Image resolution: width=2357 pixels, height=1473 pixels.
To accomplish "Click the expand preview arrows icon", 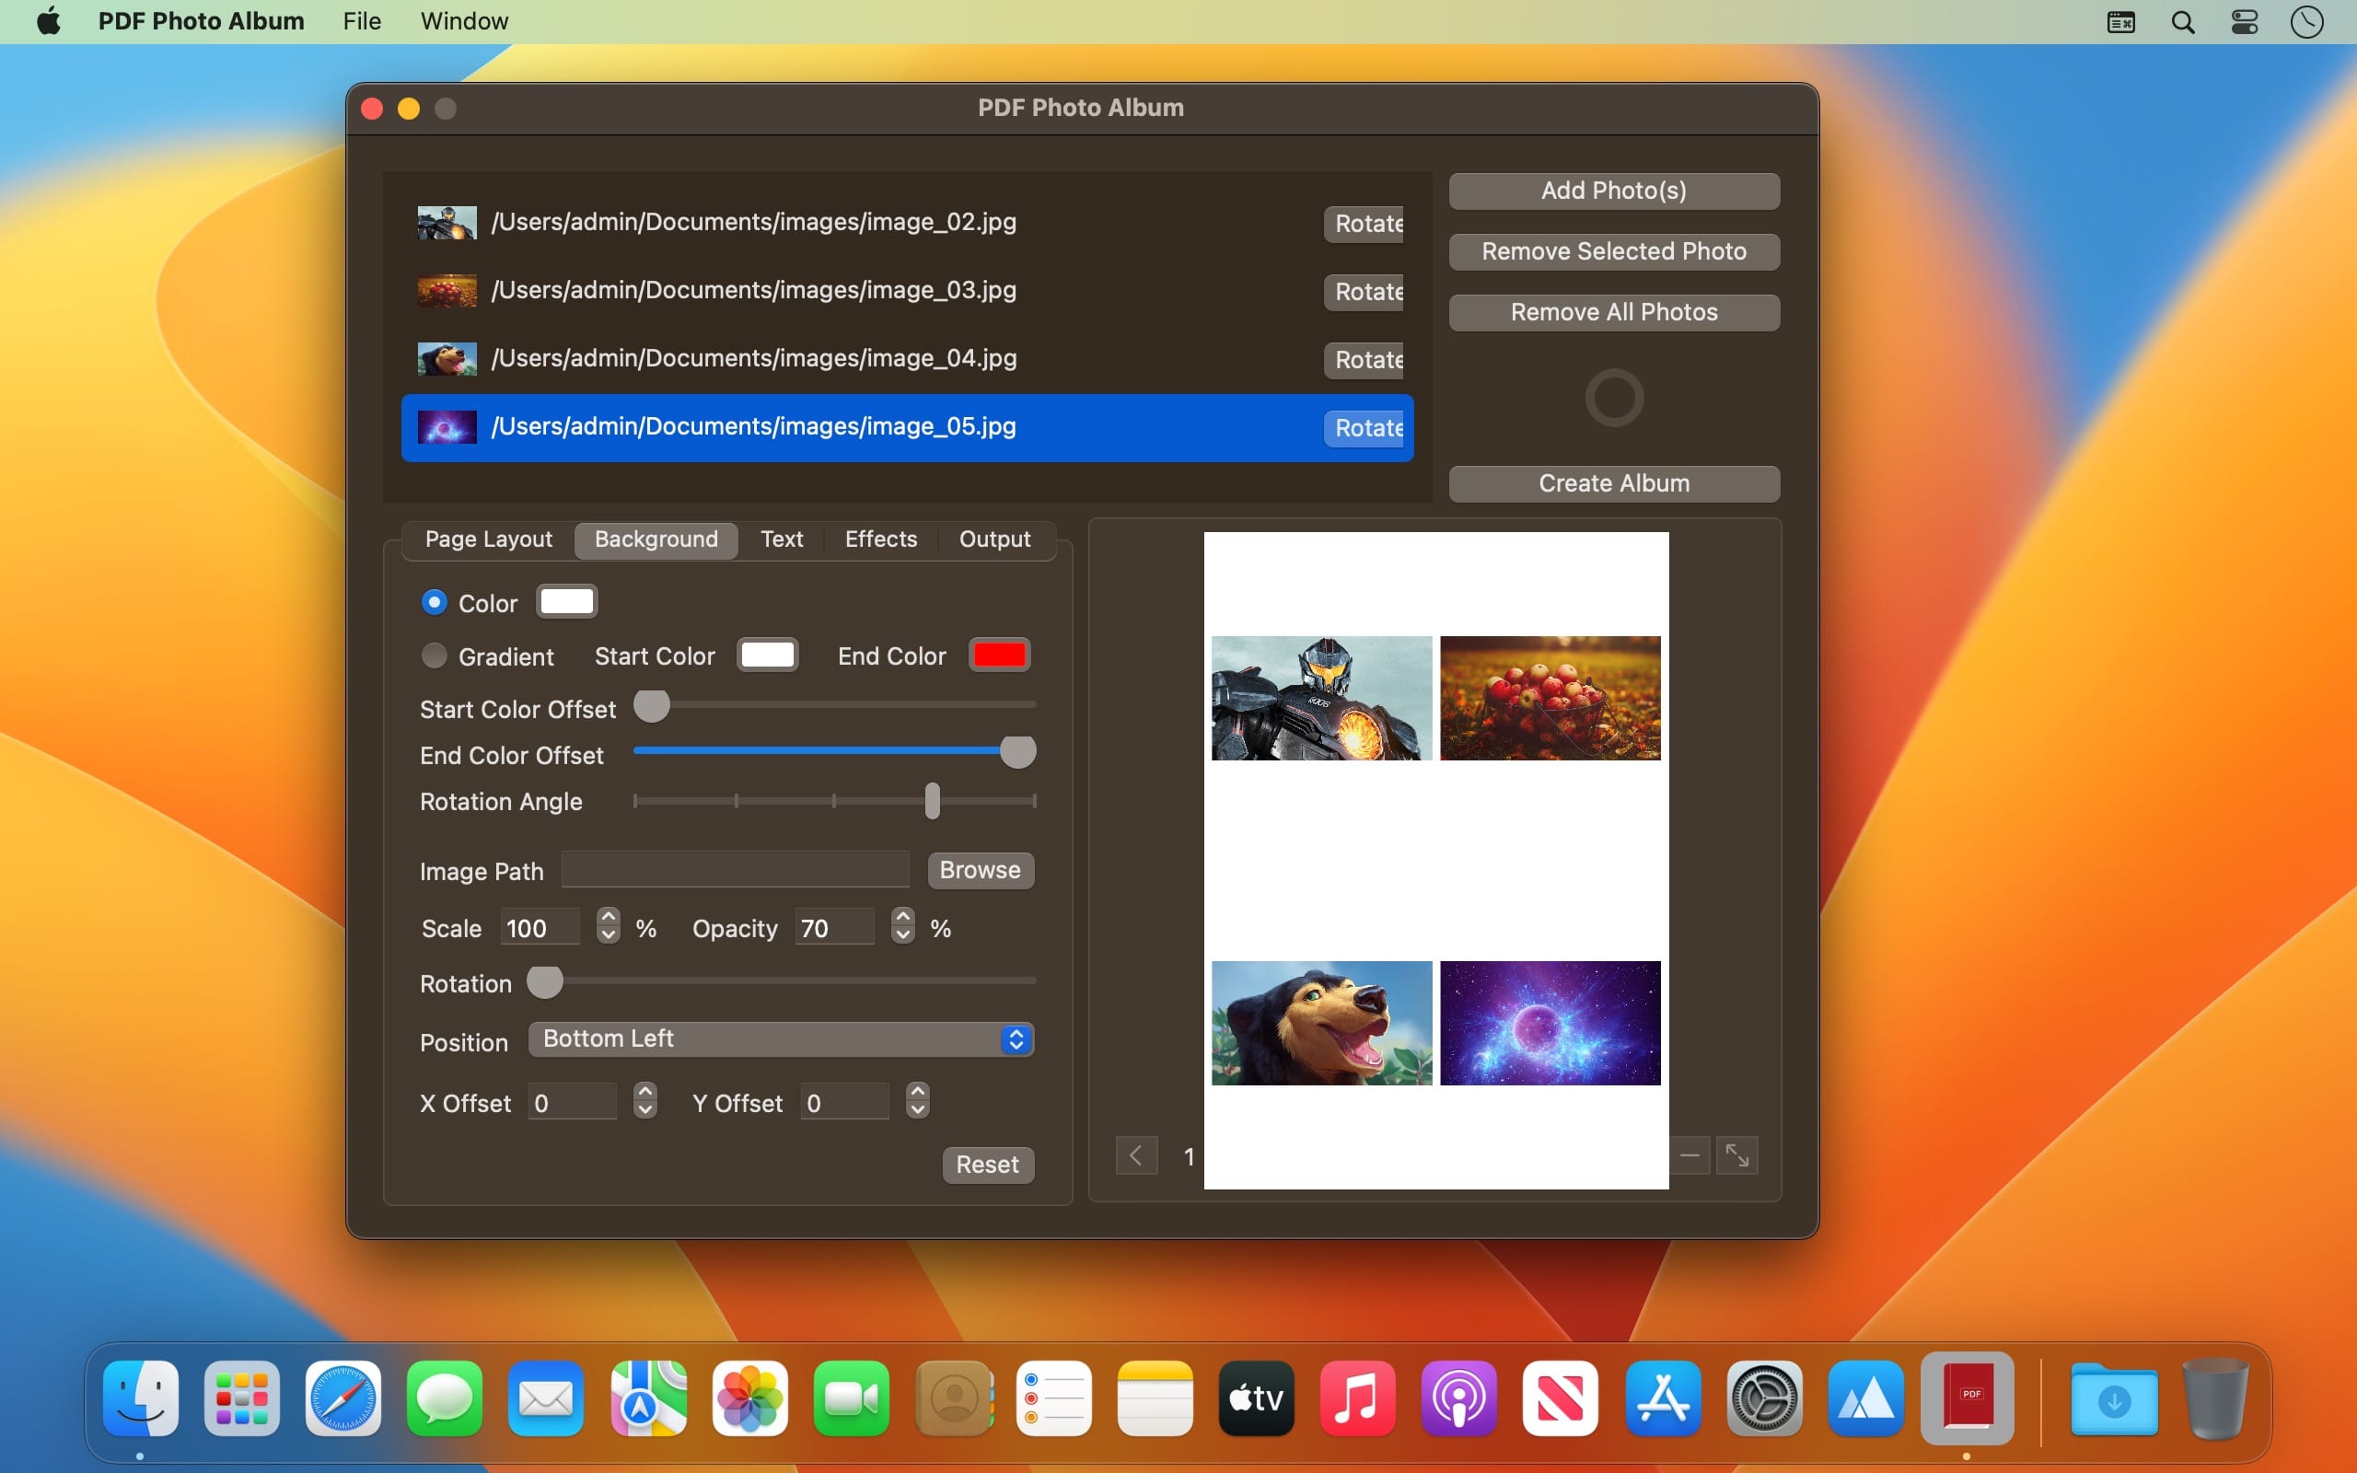I will coord(1736,1155).
